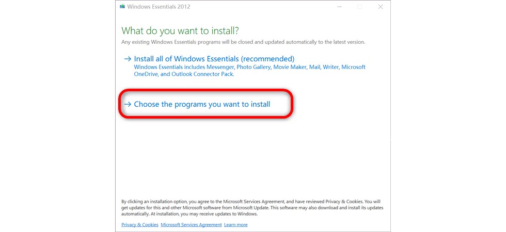Image resolution: width=506 pixels, height=232 pixels.
Task: Click the disabled maximize window button
Action: pos(359,7)
